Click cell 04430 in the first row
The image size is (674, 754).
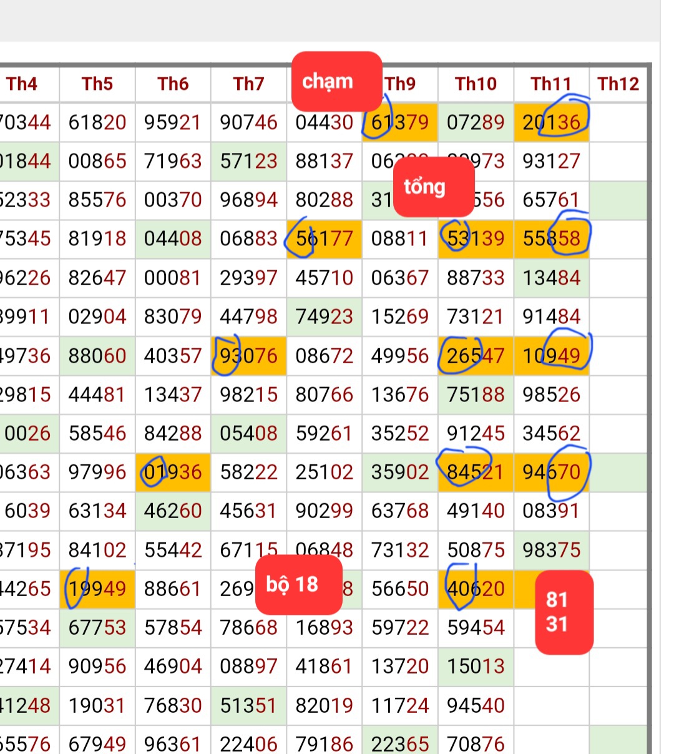325,122
